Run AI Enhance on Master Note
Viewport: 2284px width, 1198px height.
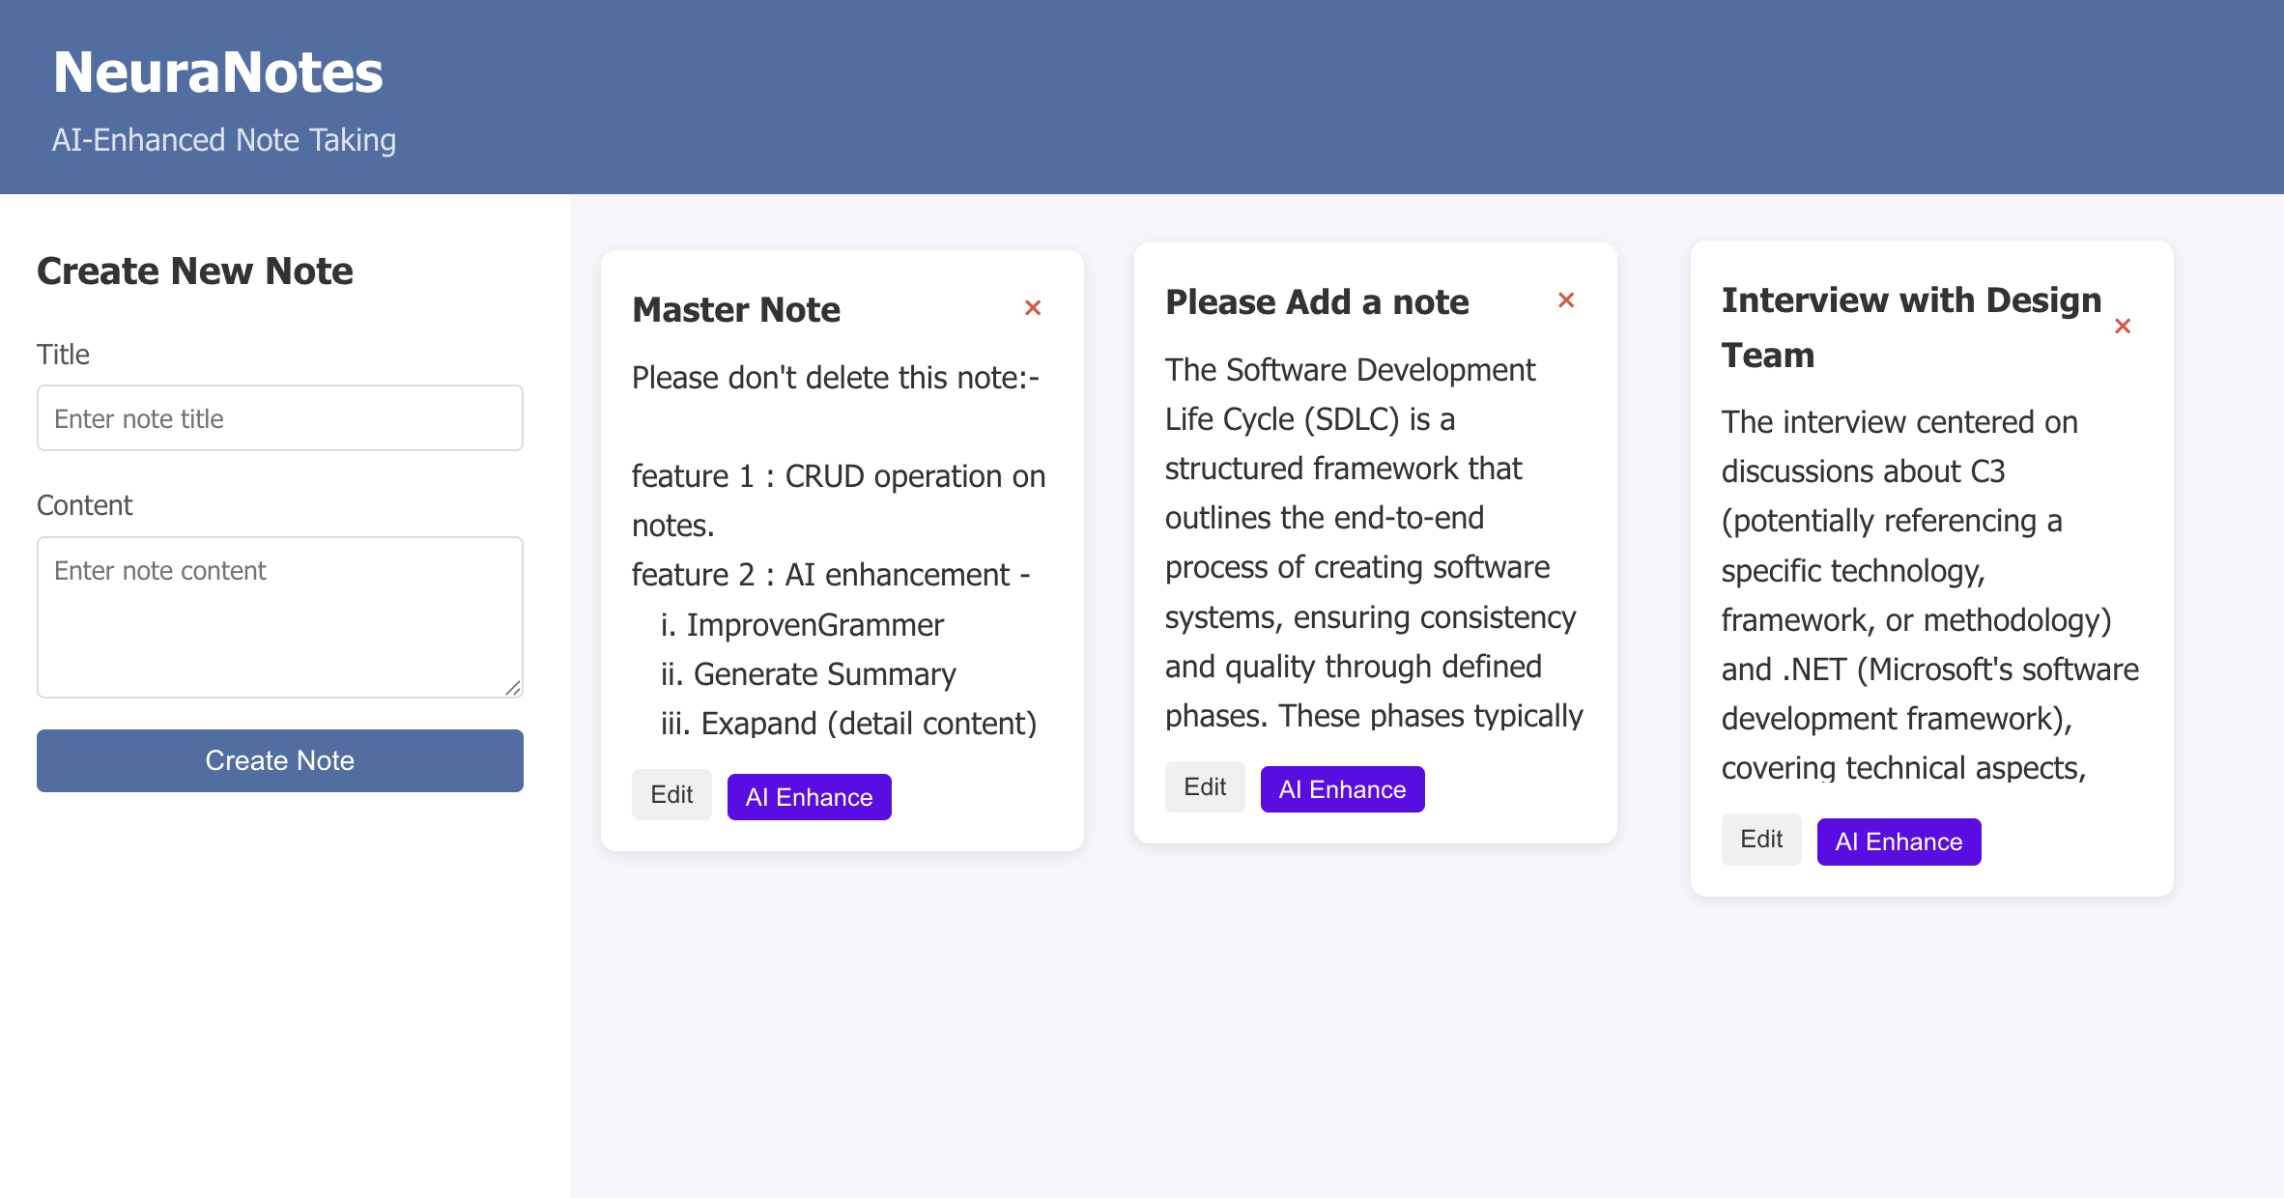[x=810, y=797]
